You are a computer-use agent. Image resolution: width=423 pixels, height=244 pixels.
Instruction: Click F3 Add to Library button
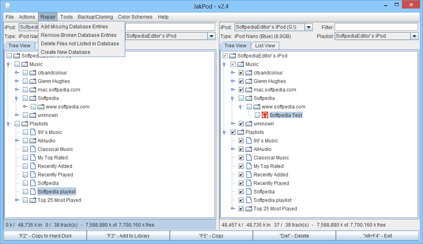(x=128, y=236)
